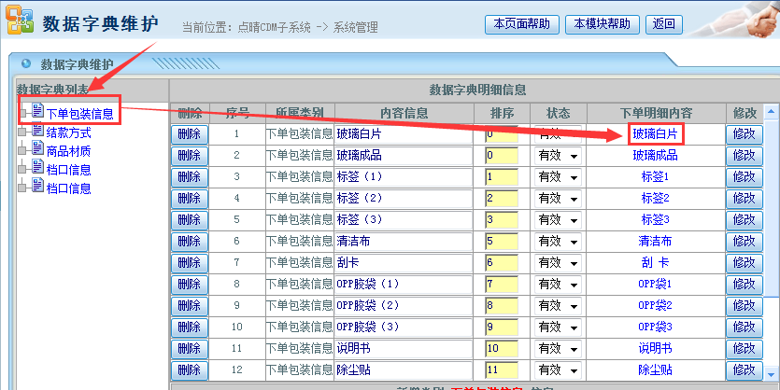Click the OPP袋2 detail link
The image size is (780, 390).
pyautogui.click(x=655, y=305)
